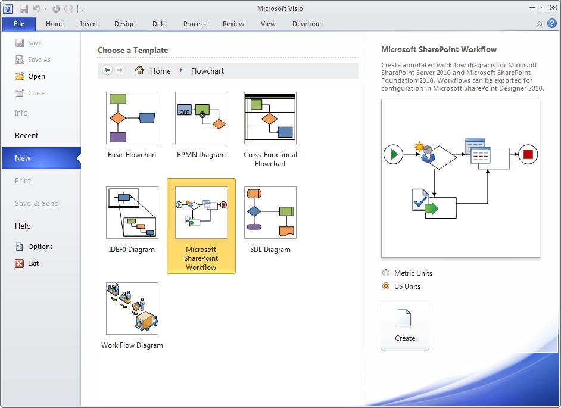Viewport: 561px width, 408px height.
Task: Click the SDL Diagram label text
Action: click(270, 250)
